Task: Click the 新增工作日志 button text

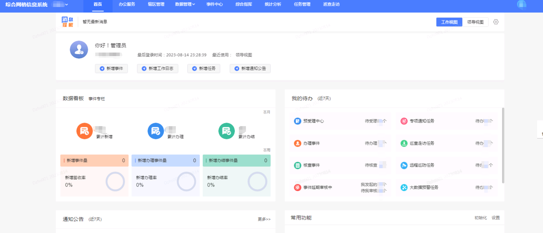Action: [161, 69]
